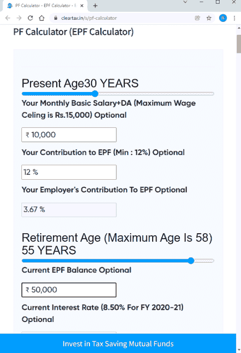
Task: Focus the Monthly Basic Salary field
Action: tap(69, 135)
